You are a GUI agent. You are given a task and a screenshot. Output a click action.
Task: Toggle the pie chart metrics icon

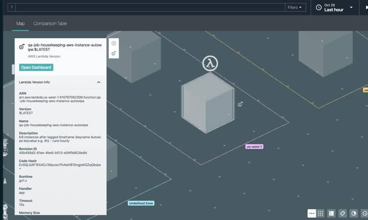tap(353, 213)
